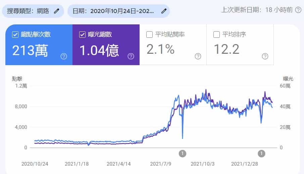Click the 4,000 clicks axis value
Image resolution: width=304 pixels, height=174 pixels.
(21, 127)
